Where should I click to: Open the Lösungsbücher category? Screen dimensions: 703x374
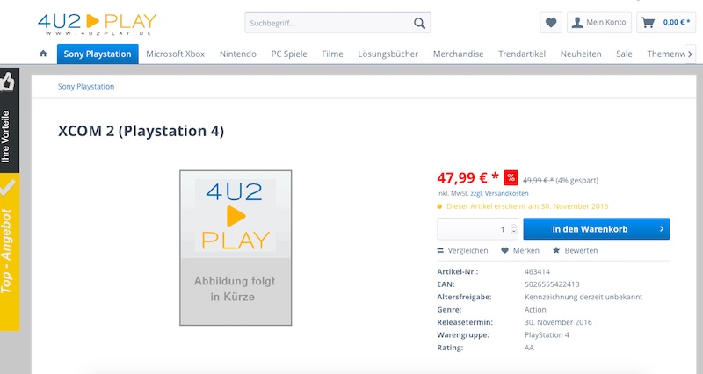[388, 54]
